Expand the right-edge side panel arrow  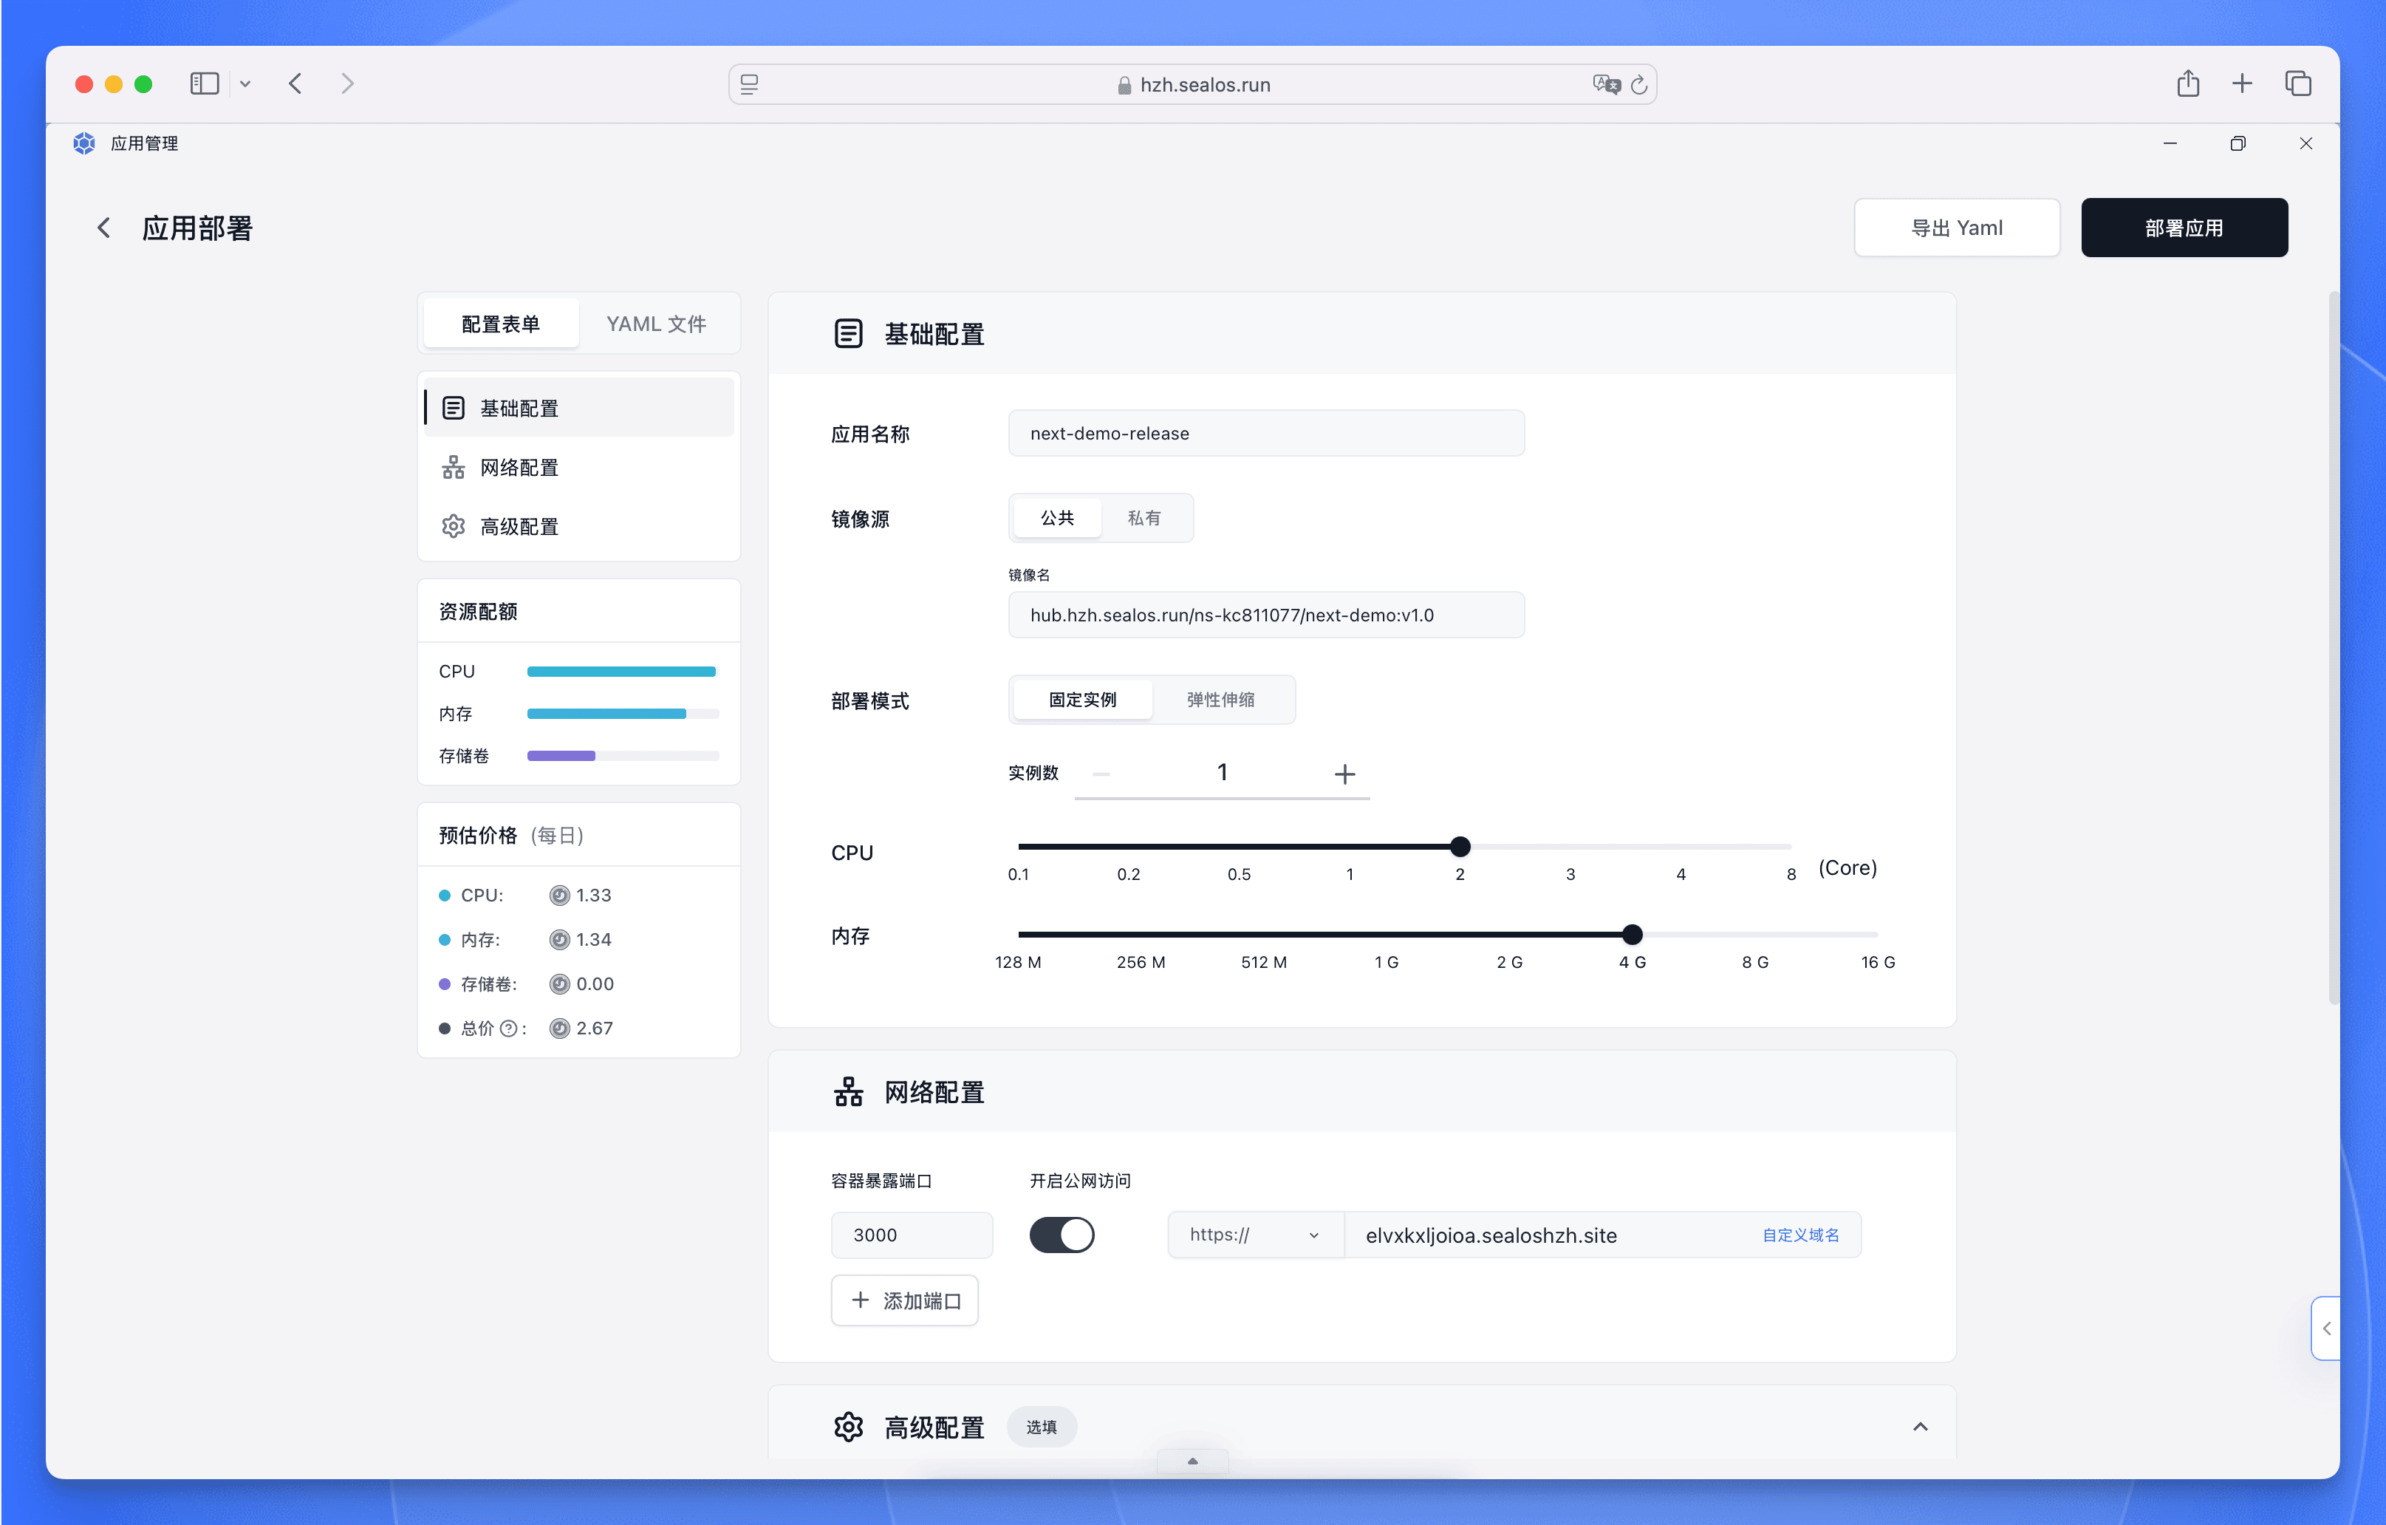pos(2325,1328)
